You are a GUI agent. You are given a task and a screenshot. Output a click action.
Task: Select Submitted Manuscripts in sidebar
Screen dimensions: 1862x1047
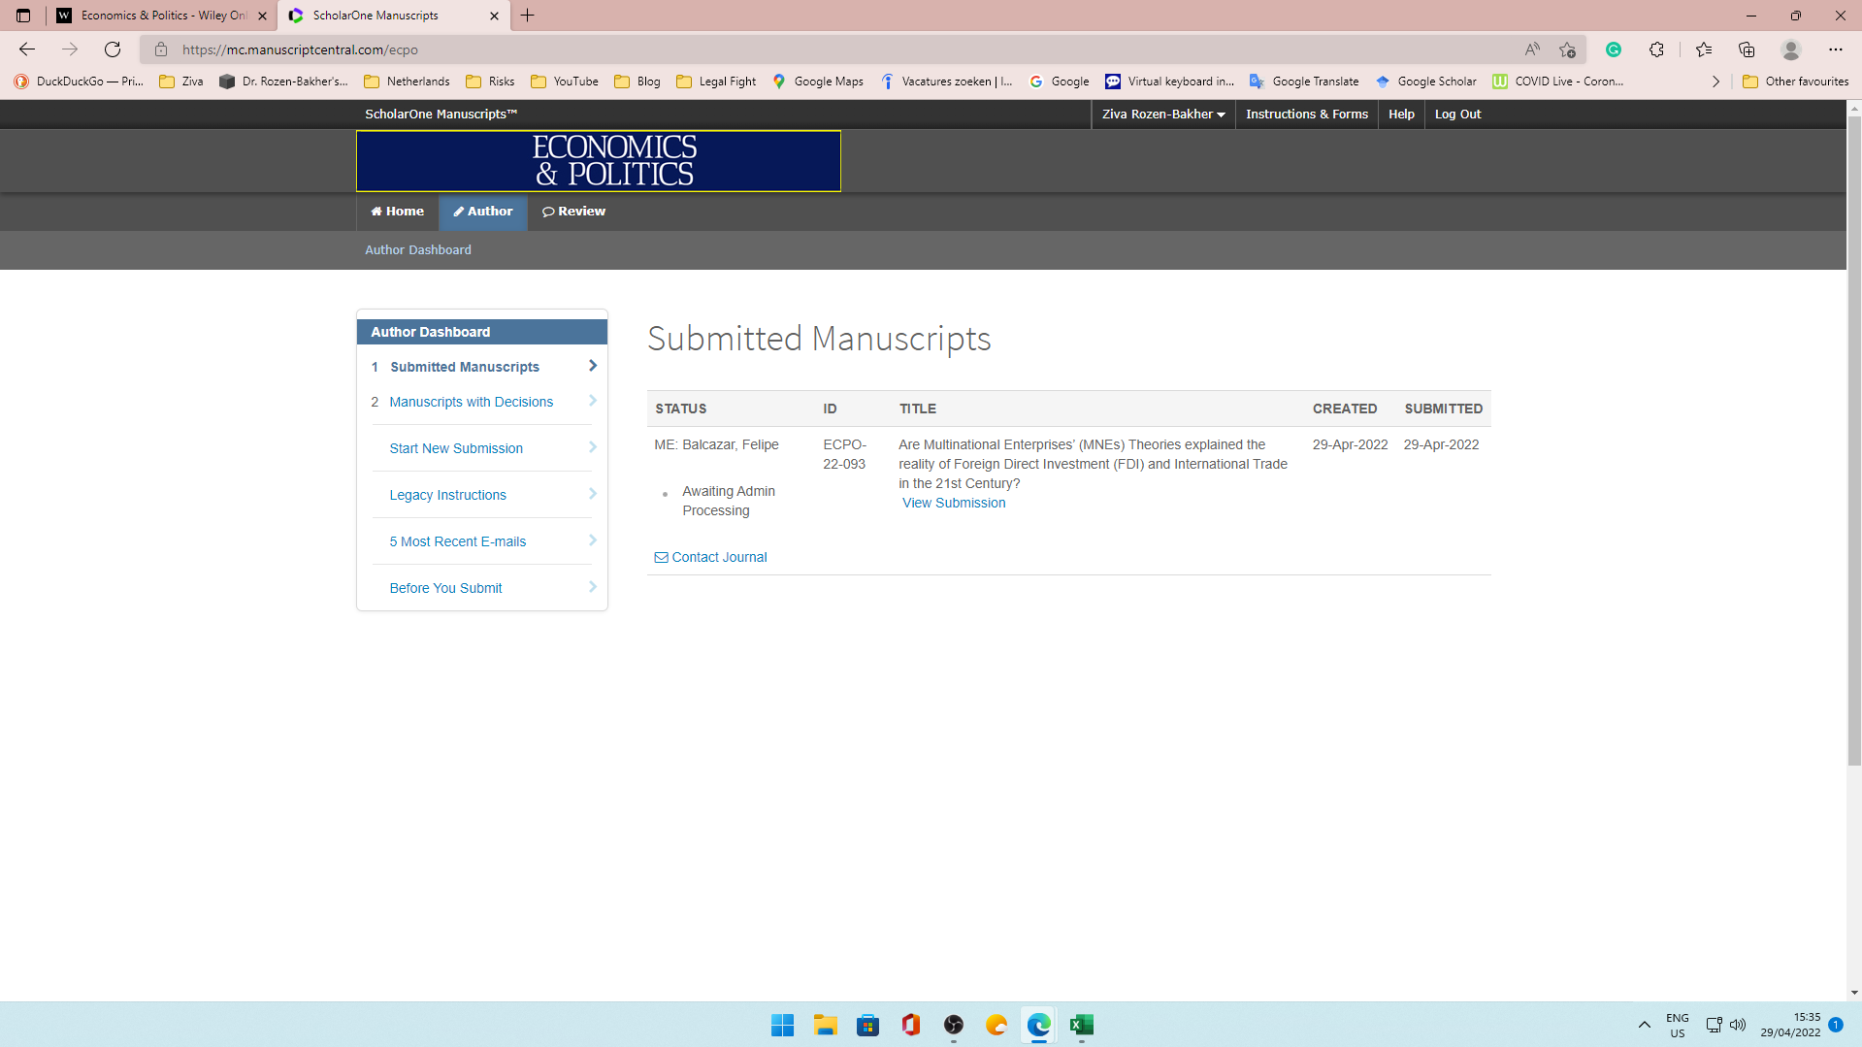click(x=465, y=367)
